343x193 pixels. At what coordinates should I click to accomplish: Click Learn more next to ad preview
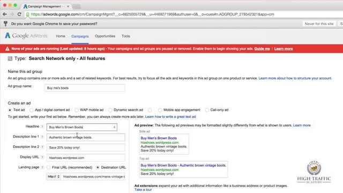tap(302, 125)
